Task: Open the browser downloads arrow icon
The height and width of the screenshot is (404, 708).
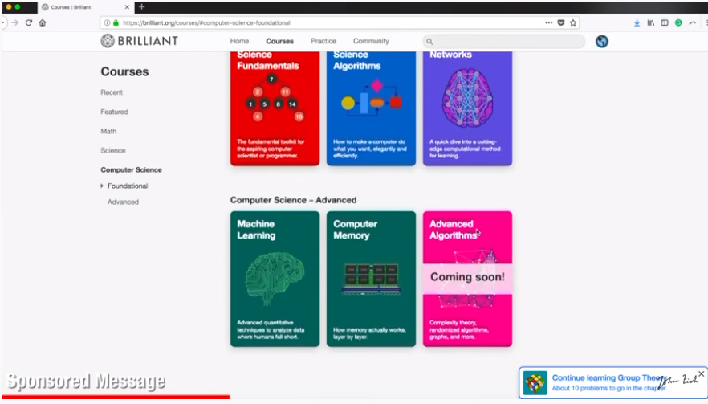Action: 637,22
